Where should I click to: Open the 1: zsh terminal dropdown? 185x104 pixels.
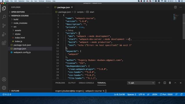[141, 83]
